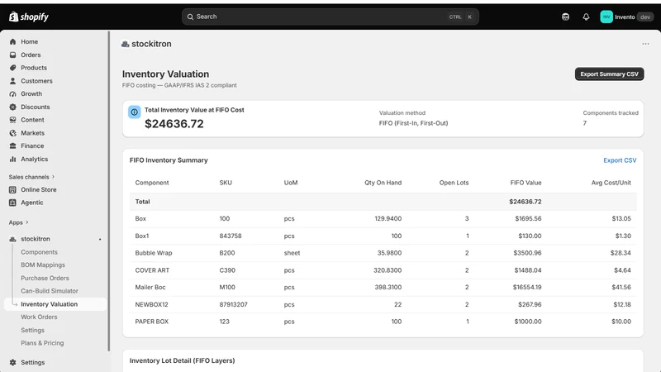The image size is (661, 372).
Task: Expand the Sales channels section
Action: click(x=31, y=177)
